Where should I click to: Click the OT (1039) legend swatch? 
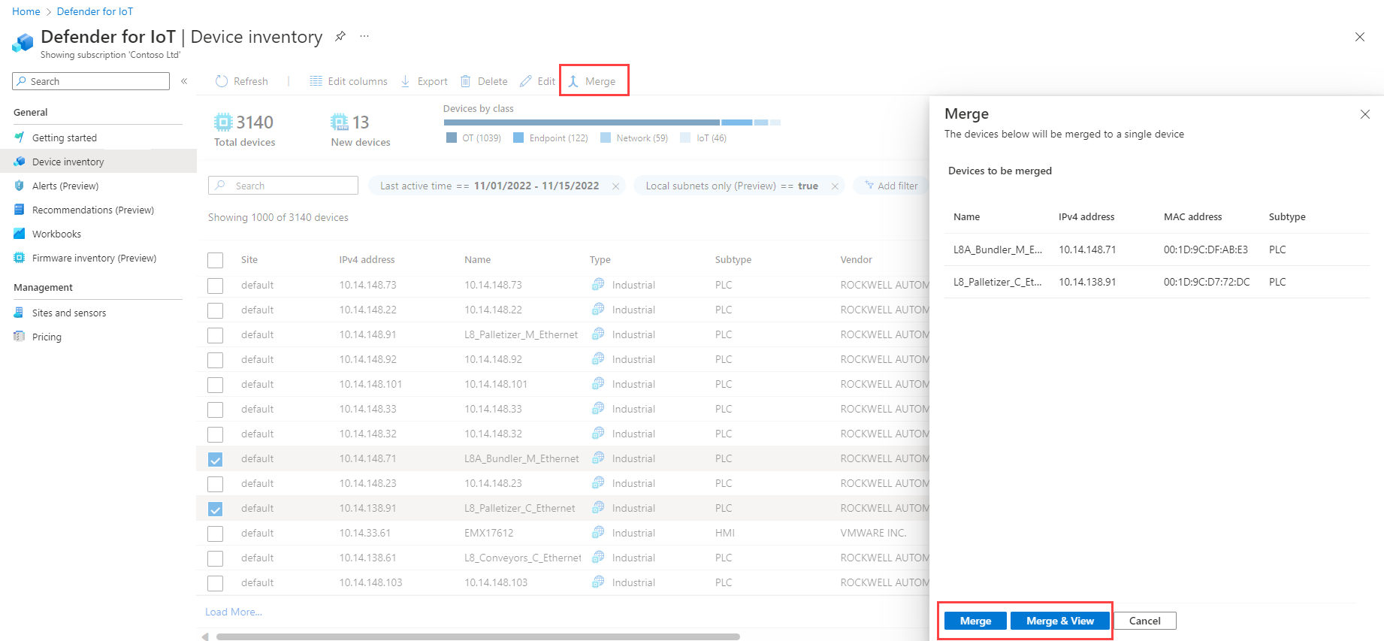point(452,138)
